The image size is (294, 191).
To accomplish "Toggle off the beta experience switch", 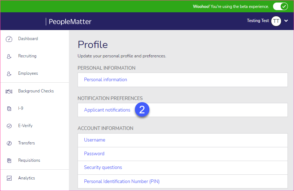I will click(x=280, y=6).
